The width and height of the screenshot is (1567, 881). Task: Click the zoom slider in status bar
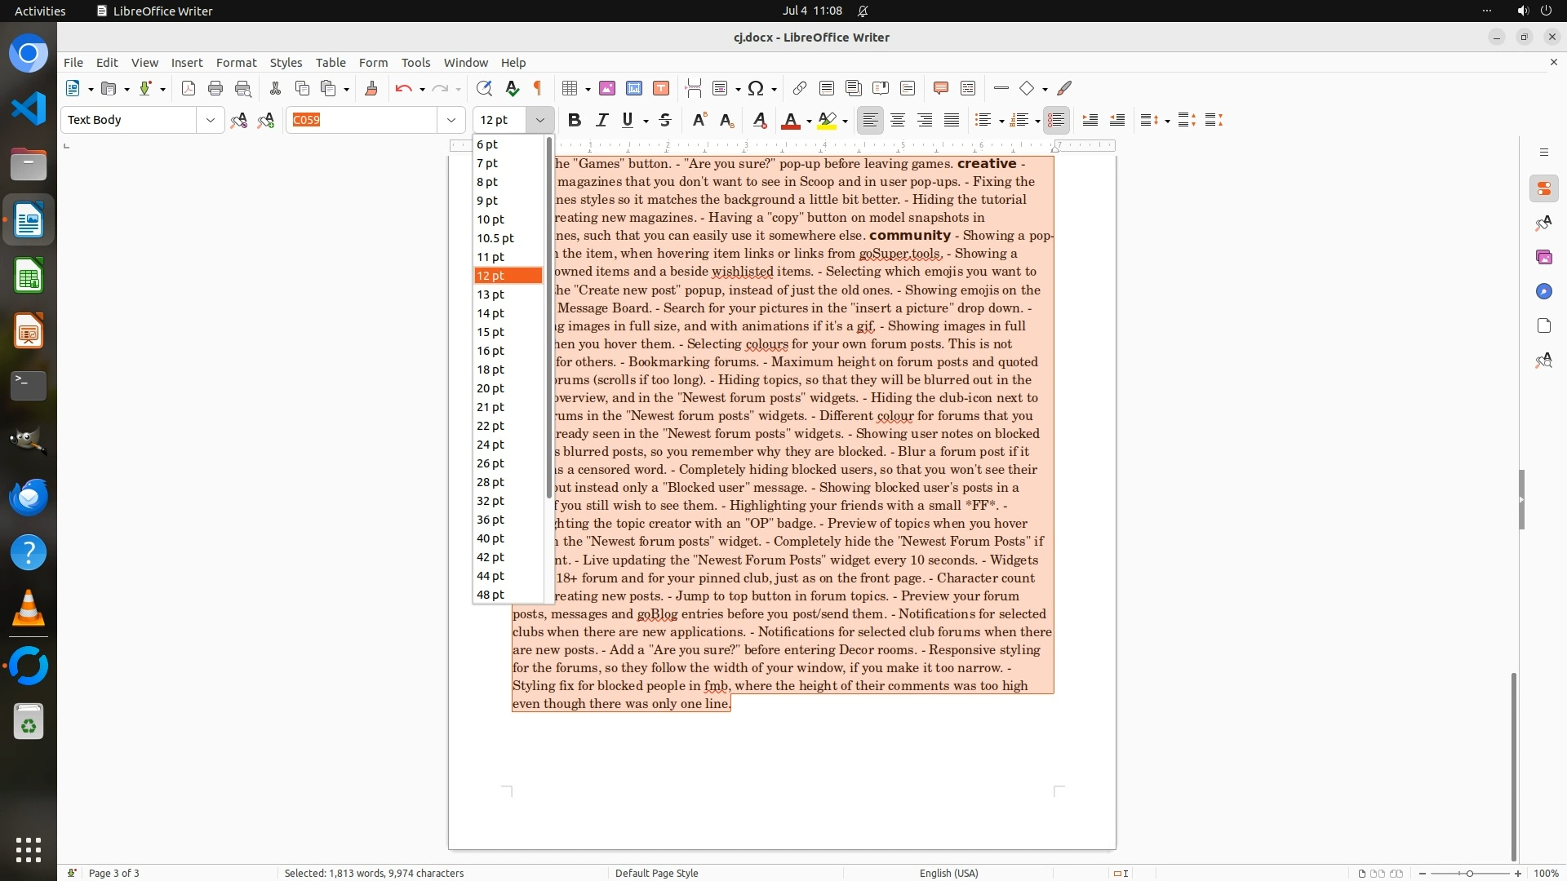1469,873
